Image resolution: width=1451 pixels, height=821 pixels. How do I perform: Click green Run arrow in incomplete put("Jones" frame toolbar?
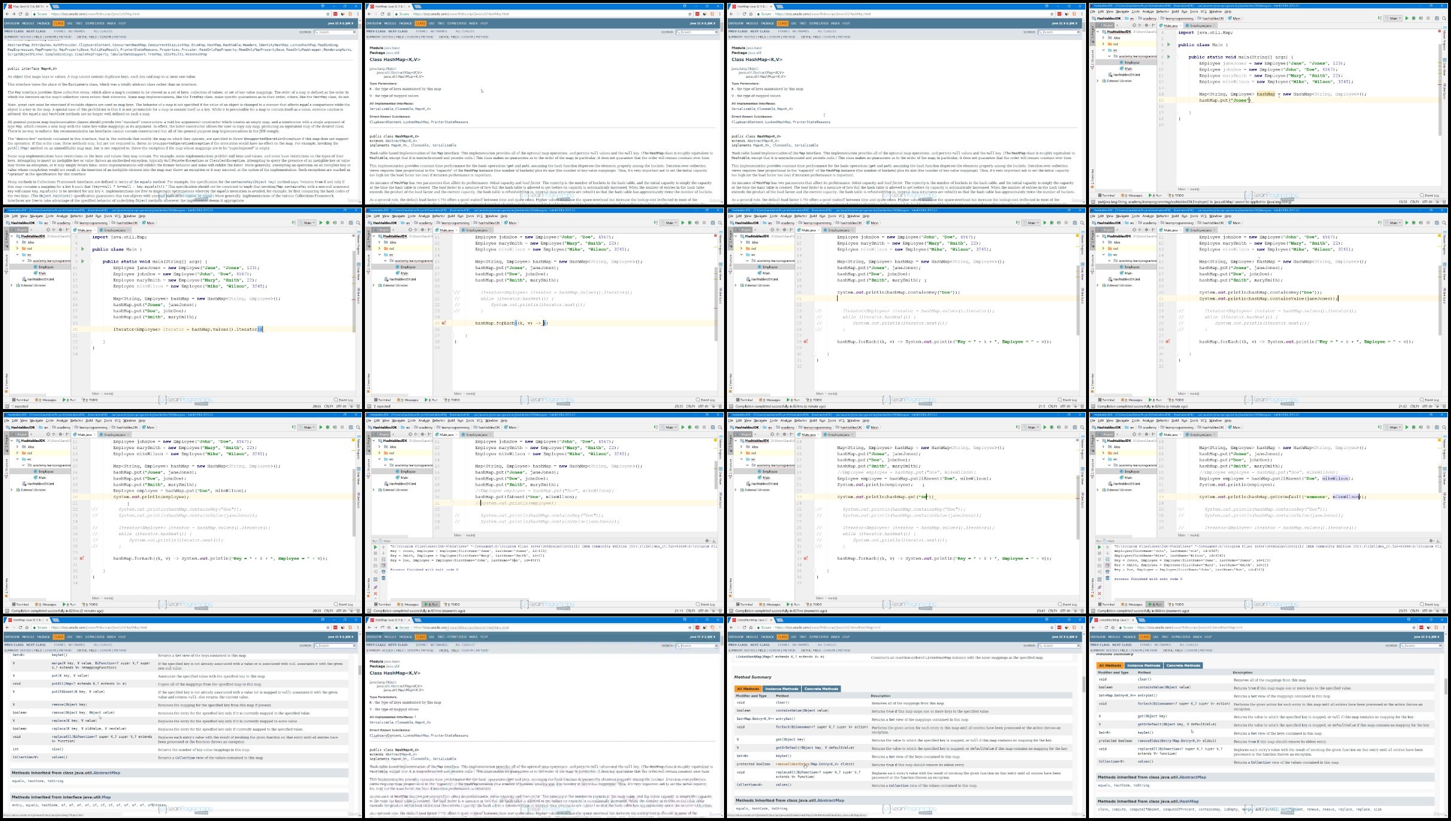point(1407,18)
